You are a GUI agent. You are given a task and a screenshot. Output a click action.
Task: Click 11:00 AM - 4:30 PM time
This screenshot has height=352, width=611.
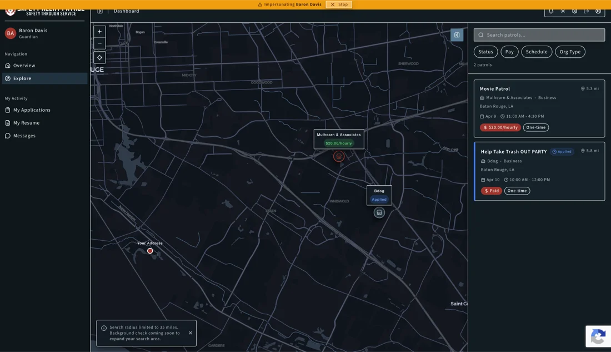(522, 116)
